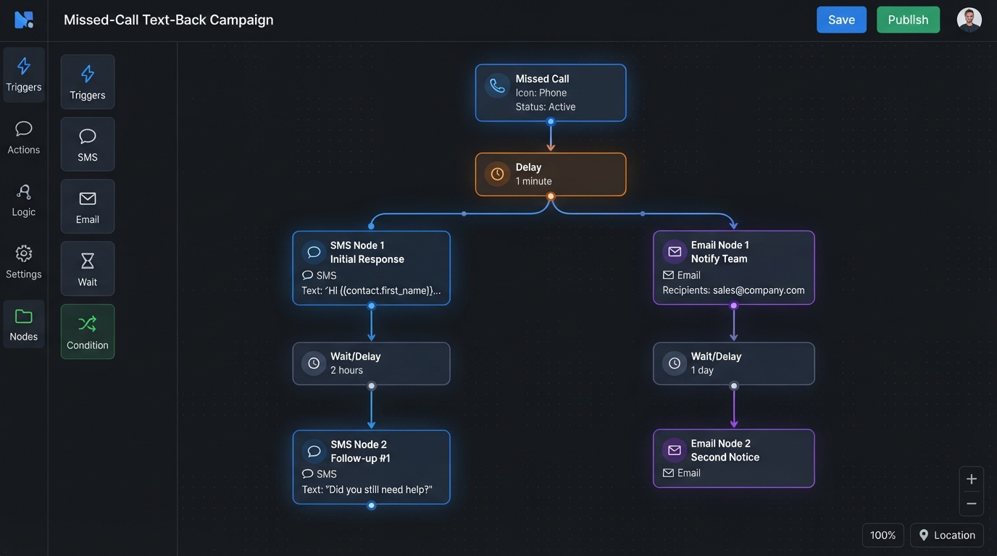997x556 pixels.
Task: Click the 100% zoom level indicator
Action: point(883,535)
